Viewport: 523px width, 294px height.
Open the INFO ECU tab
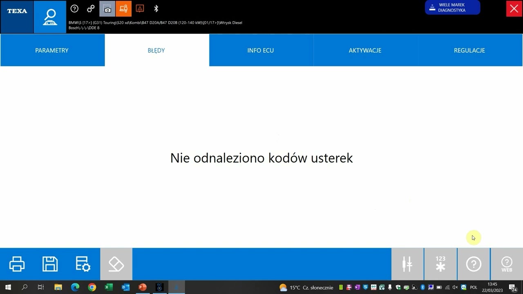[x=261, y=50]
